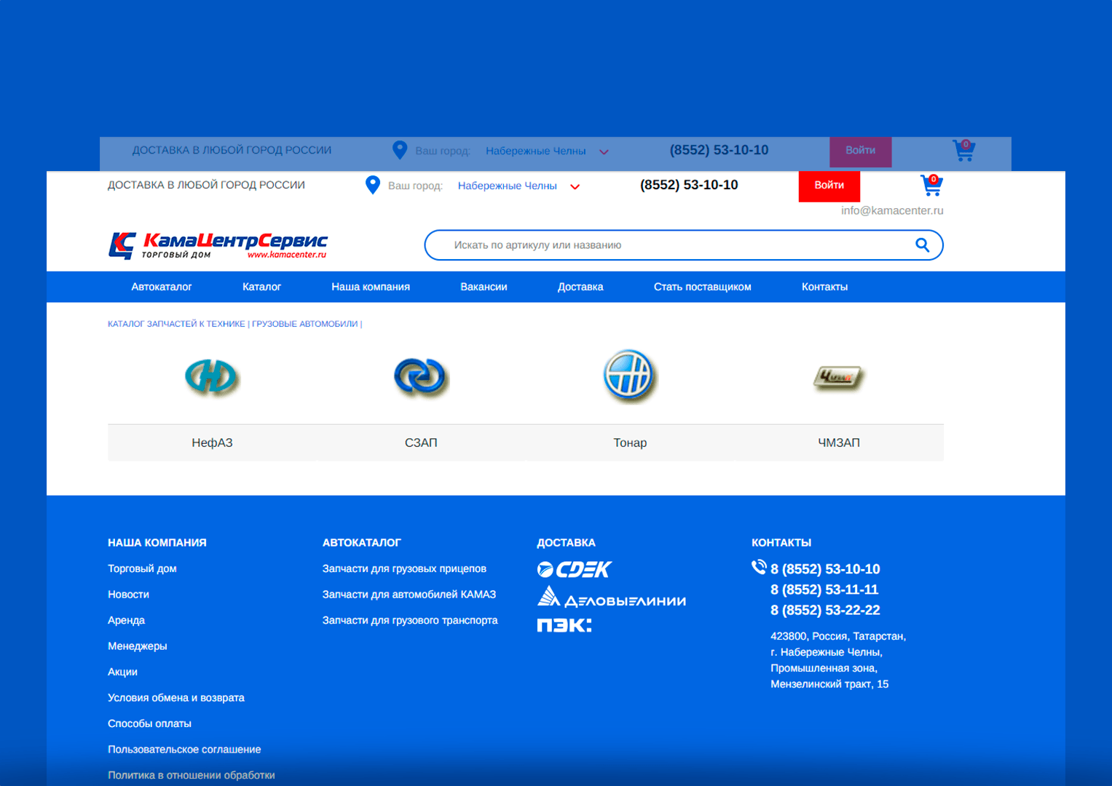Screen dimensions: 1112x786
Task: Click the CDEK delivery logo
Action: pyautogui.click(x=575, y=569)
